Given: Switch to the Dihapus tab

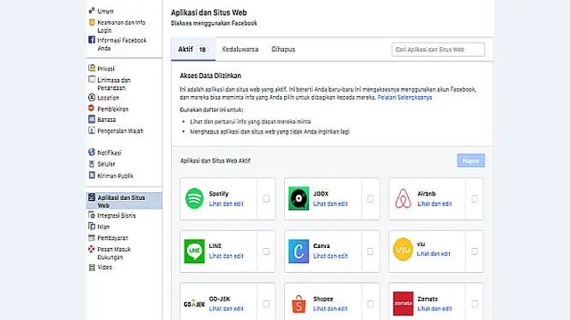Looking at the screenshot, I should [x=283, y=50].
